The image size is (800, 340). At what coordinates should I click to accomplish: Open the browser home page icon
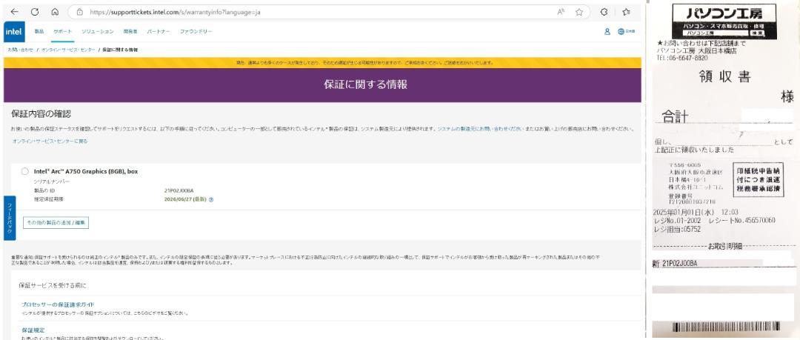(x=55, y=12)
